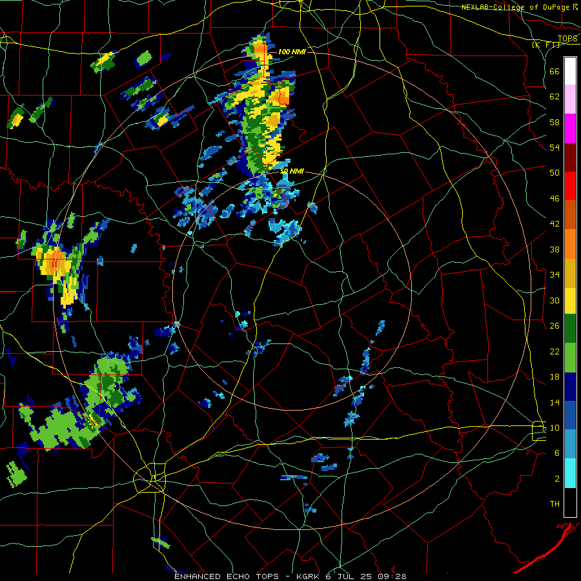Click the NEXLAB-College of DuPage credit text
This screenshot has height=581, width=581.
[x=515, y=7]
